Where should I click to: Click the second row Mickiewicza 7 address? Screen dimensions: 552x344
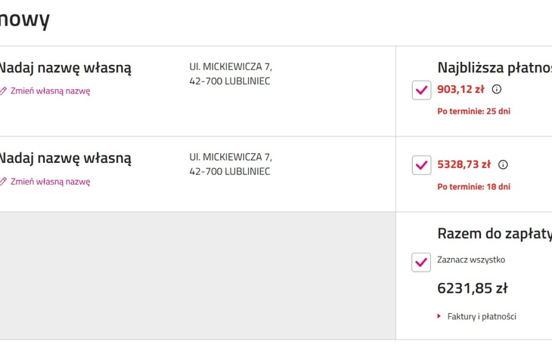(x=230, y=164)
